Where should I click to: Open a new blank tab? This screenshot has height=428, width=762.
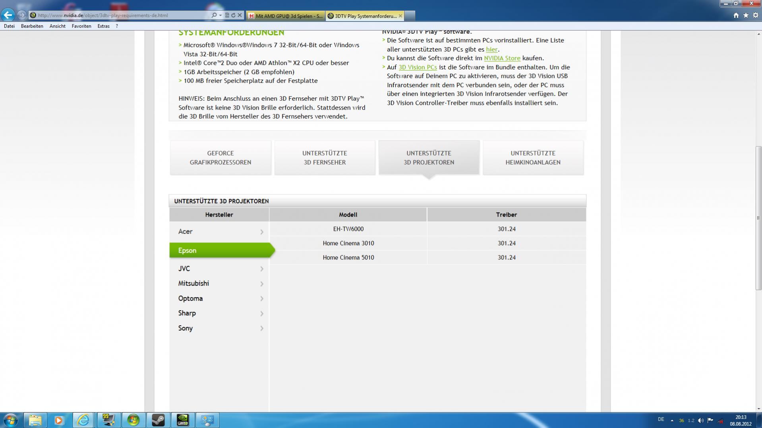pyautogui.click(x=410, y=16)
